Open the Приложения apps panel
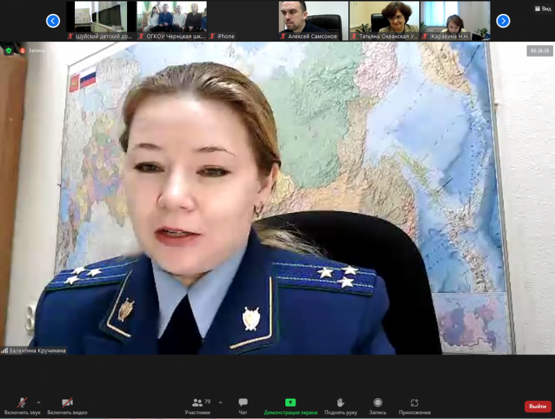This screenshot has height=419, width=555. click(x=414, y=405)
